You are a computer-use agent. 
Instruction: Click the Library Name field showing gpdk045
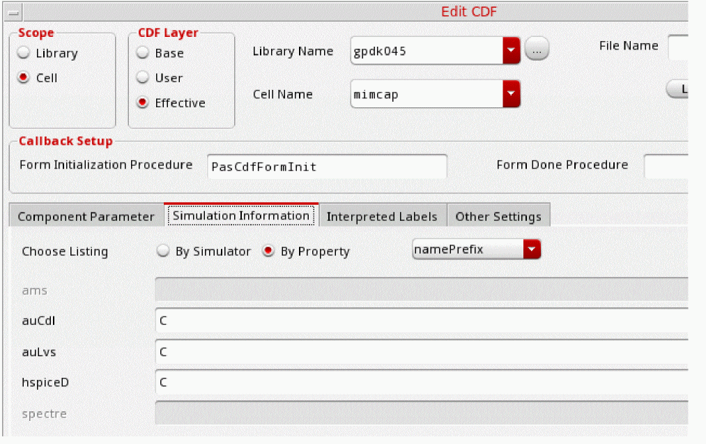tap(427, 50)
